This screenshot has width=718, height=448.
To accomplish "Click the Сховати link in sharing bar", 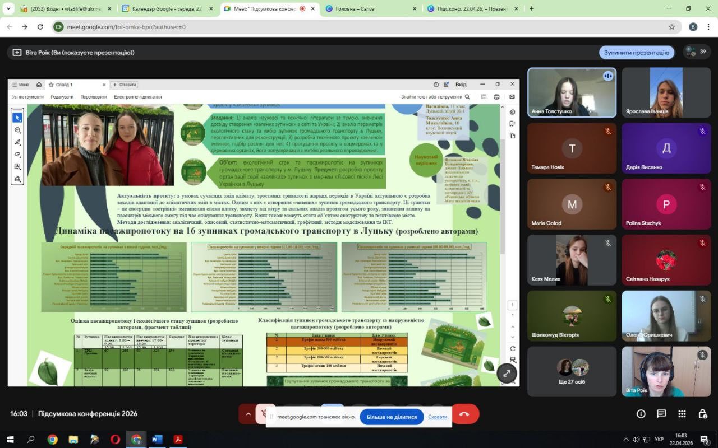I will 438,417.
